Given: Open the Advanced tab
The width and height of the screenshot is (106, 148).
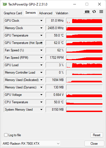Looking at the screenshot, I should tap(46, 13).
